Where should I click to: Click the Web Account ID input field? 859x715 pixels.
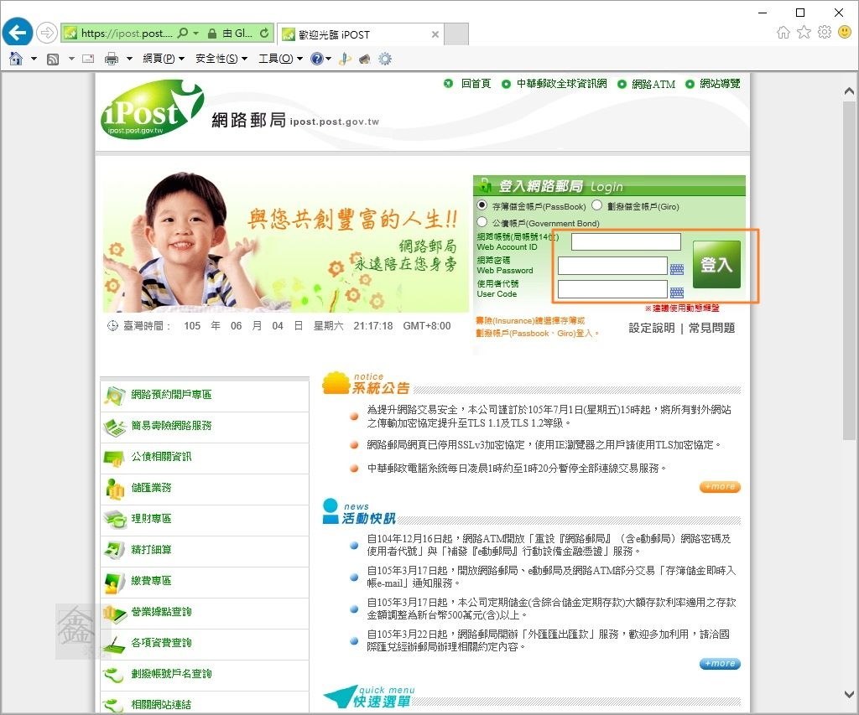tap(626, 241)
